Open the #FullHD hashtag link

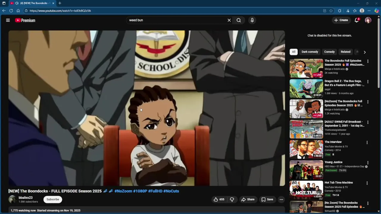point(155,191)
